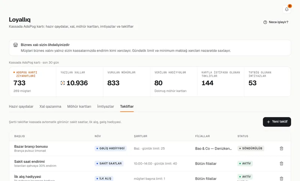Click the Loyallıq page heading
The width and height of the screenshot is (300, 181).
point(20,19)
